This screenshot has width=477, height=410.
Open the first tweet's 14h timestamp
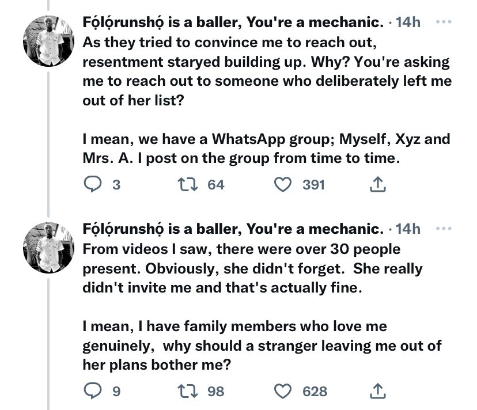click(x=408, y=23)
